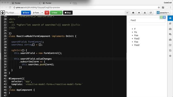Click 'this.searches.push(term);' on line 36
173x97 pixels.
(38, 64)
